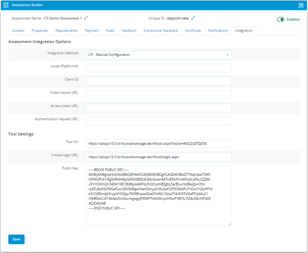Screen dimensions: 308x253
Task: Click the Initiate login URL field
Action: 159,157
